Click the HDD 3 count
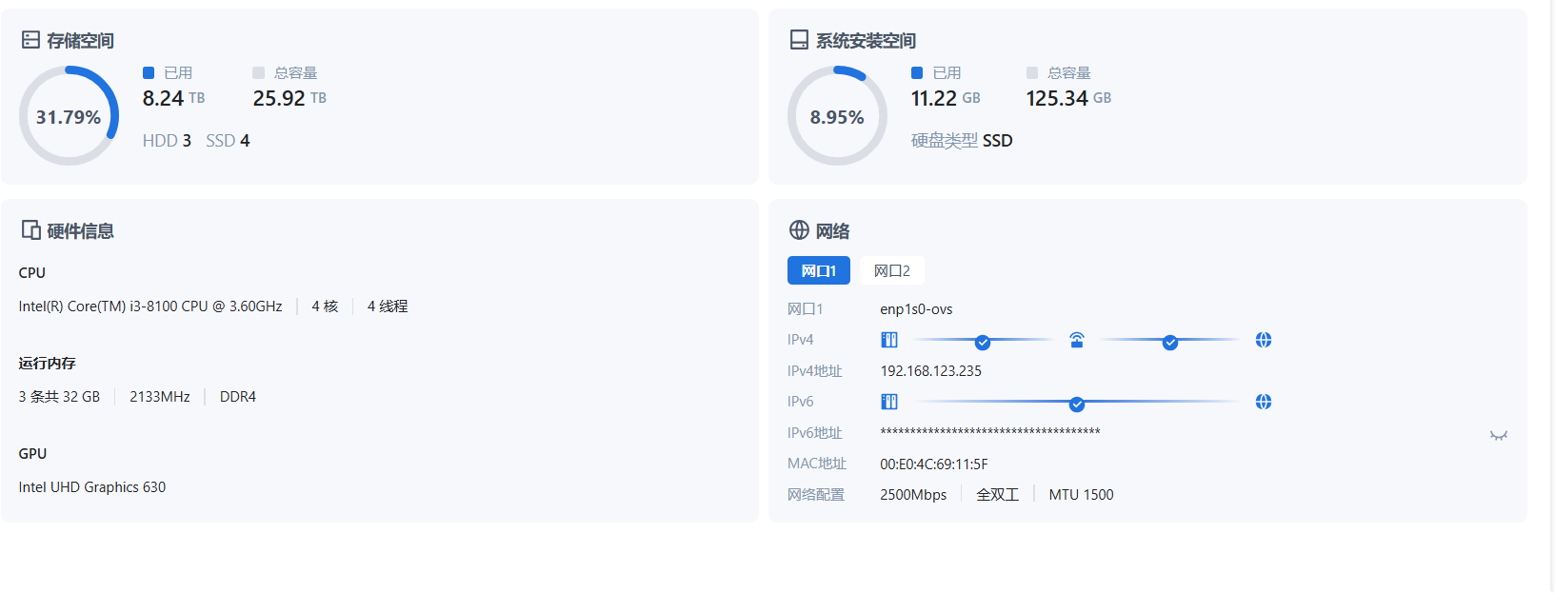This screenshot has width=1555, height=593. coord(167,141)
